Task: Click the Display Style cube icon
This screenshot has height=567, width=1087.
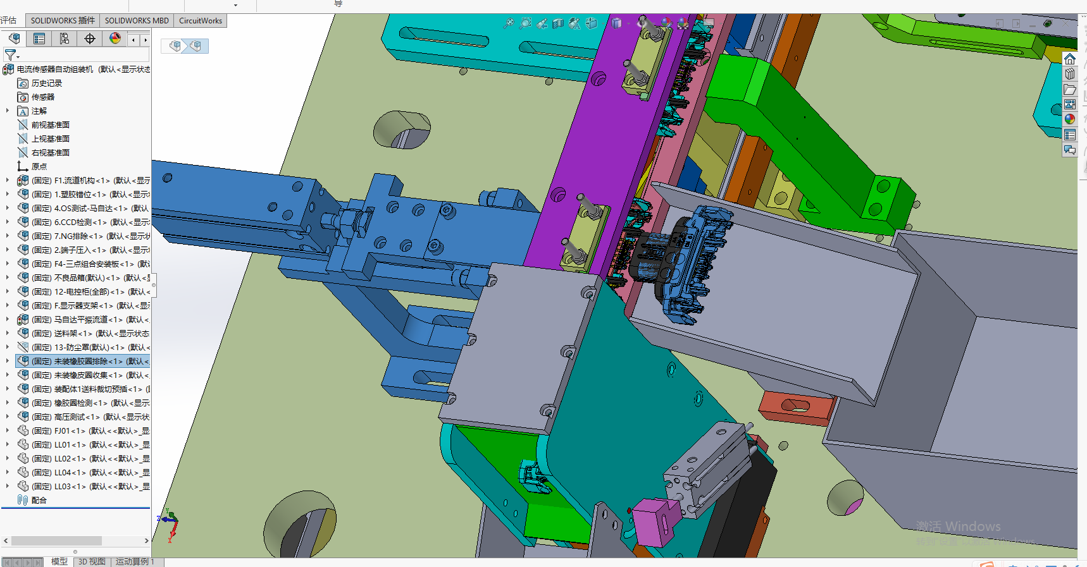Action: pos(617,23)
